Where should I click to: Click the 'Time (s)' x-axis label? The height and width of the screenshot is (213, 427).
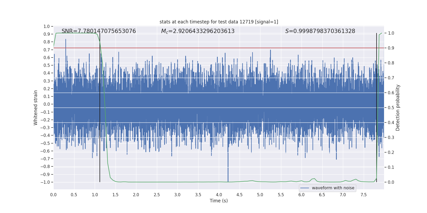tap(219, 201)
